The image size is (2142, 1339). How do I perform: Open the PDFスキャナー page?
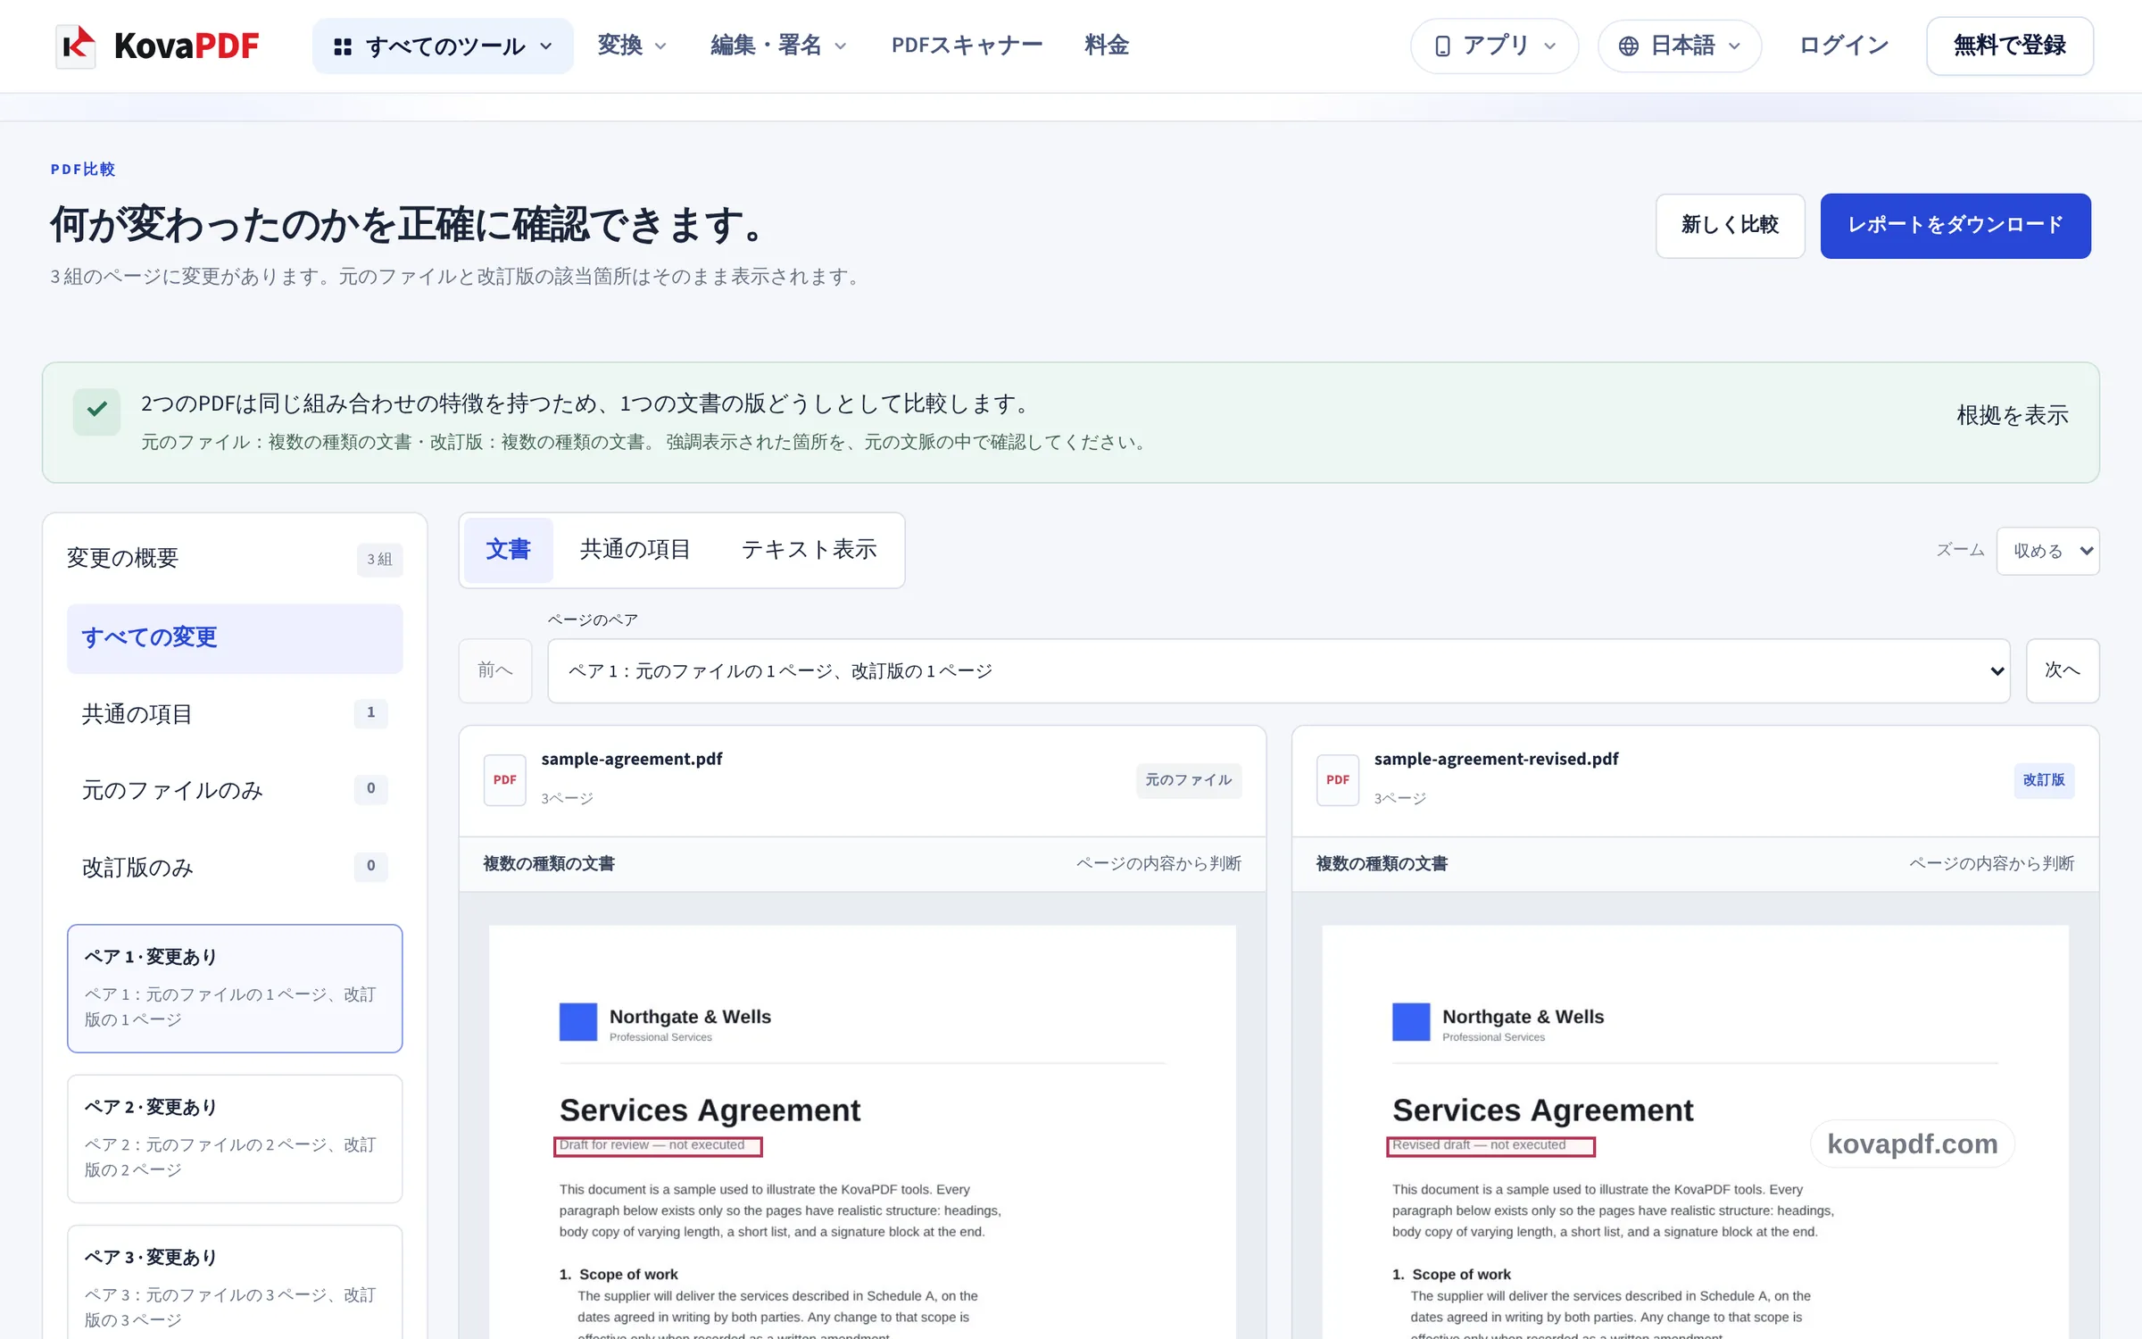coord(967,46)
